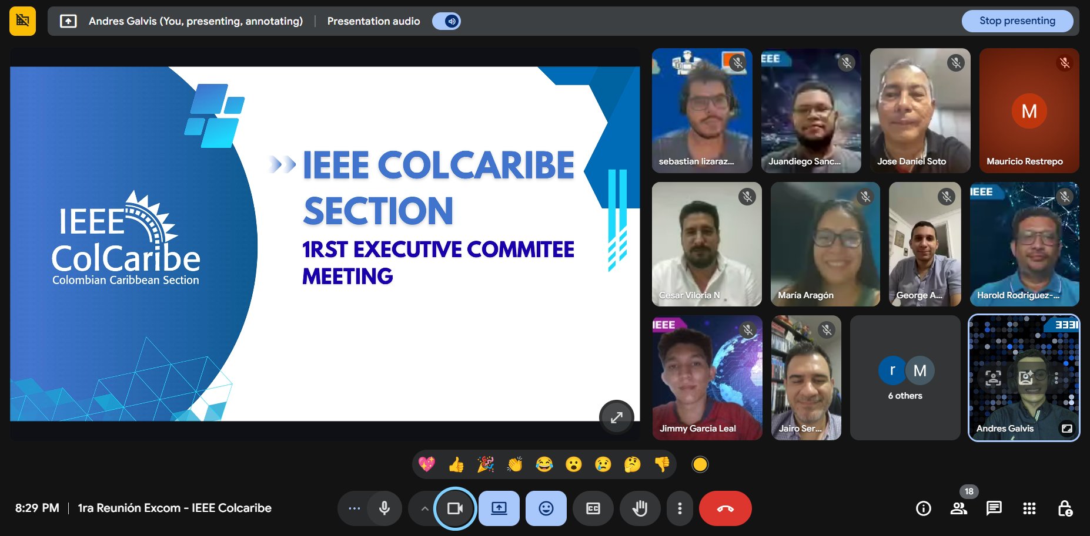Open the chat with everyone panel

pos(994,508)
